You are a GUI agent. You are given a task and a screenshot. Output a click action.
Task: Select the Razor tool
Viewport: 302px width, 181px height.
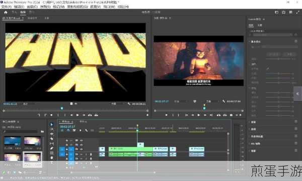pyautogui.click(x=52, y=139)
